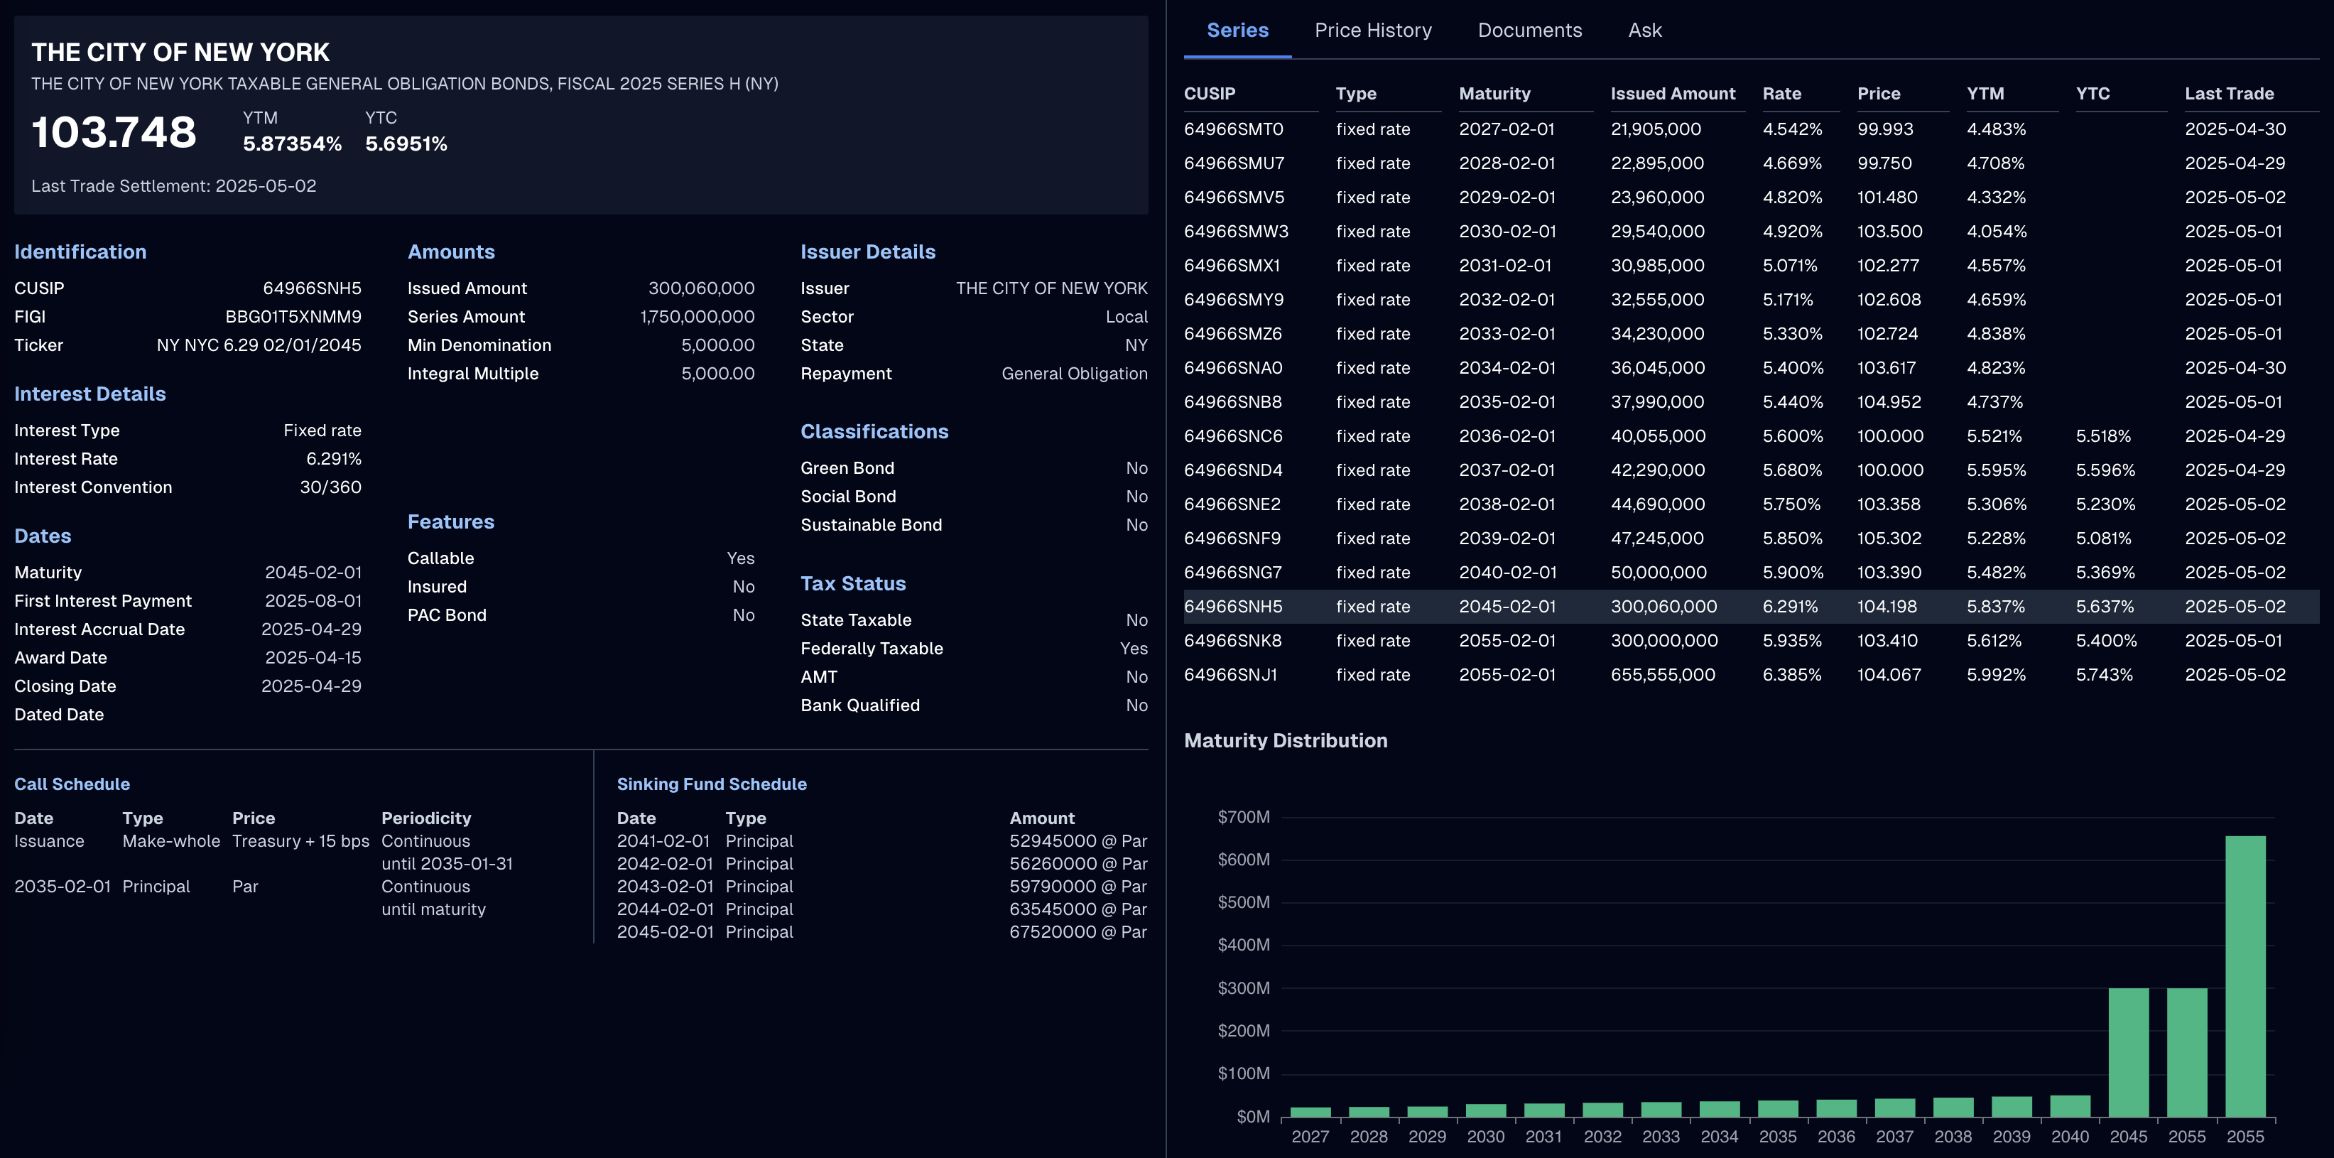The height and width of the screenshot is (1158, 2334).
Task: Open the Documents tab
Action: point(1529,30)
